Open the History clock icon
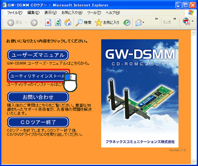 coord(127,23)
